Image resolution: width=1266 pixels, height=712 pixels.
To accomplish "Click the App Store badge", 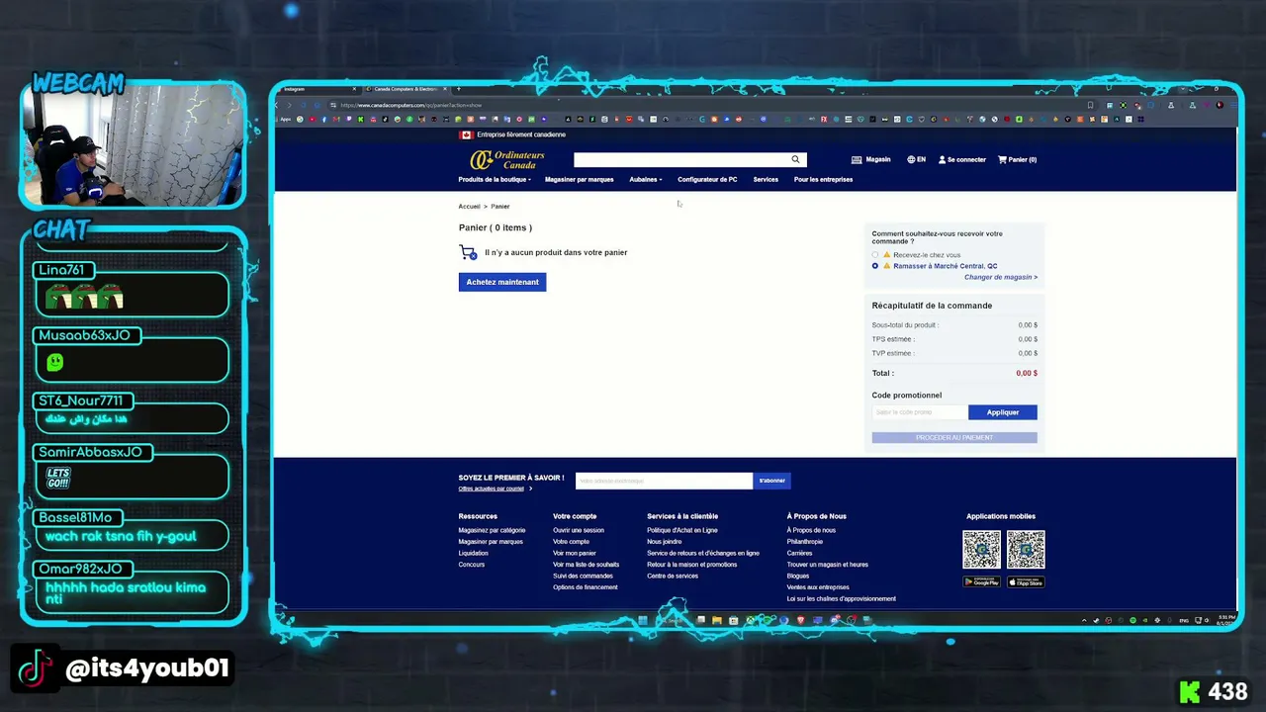I will pyautogui.click(x=1026, y=582).
